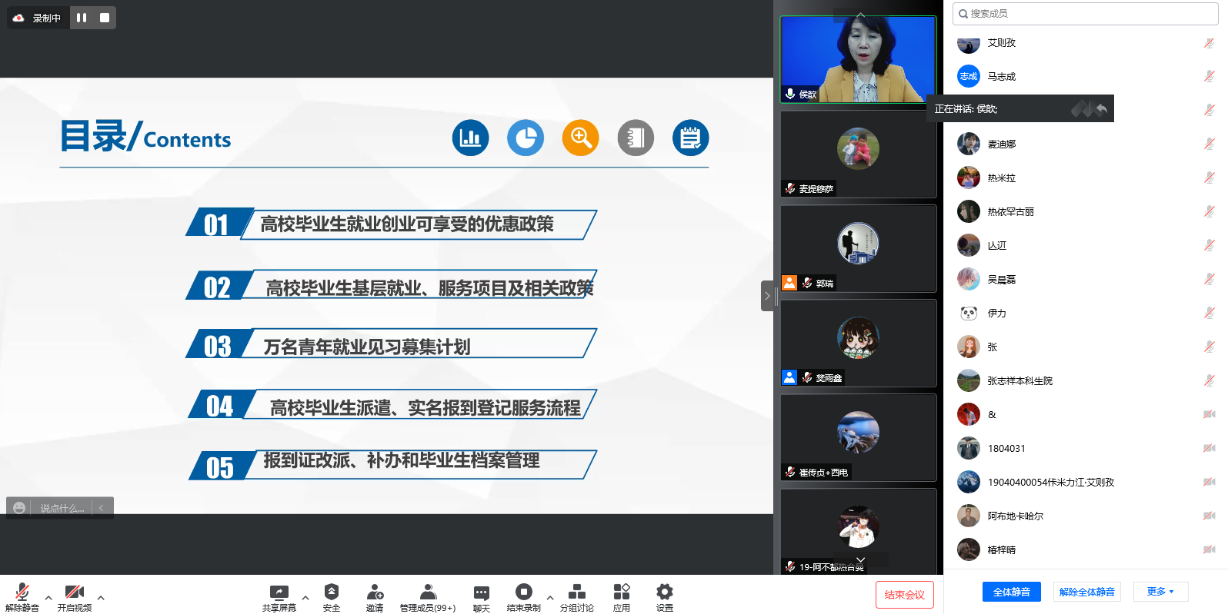Select participant 张志祥本科生院 in member list

(1019, 381)
